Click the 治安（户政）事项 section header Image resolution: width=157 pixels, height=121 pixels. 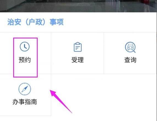pos(35,22)
